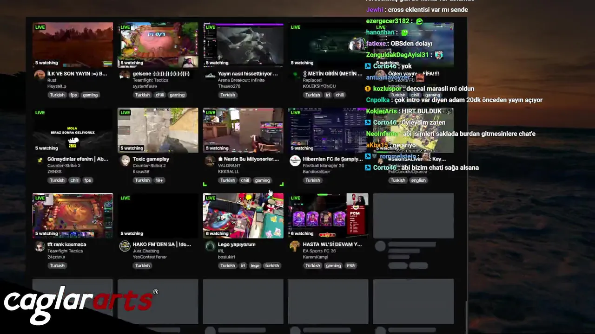This screenshot has width=595, height=334.
Task: Open stream title 'METİN GİRİN (METİN ...'
Action: (332, 74)
